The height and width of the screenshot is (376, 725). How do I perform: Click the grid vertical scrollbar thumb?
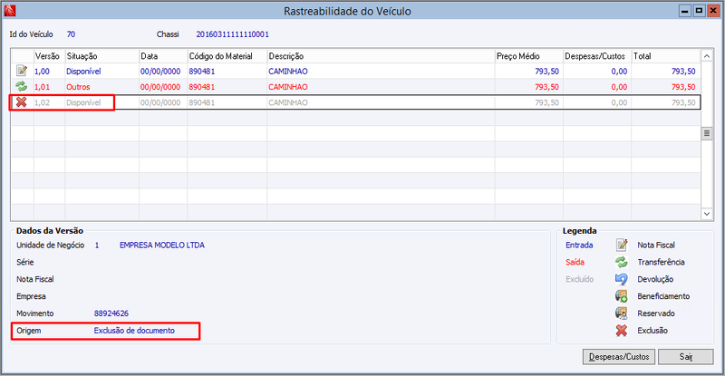point(707,134)
